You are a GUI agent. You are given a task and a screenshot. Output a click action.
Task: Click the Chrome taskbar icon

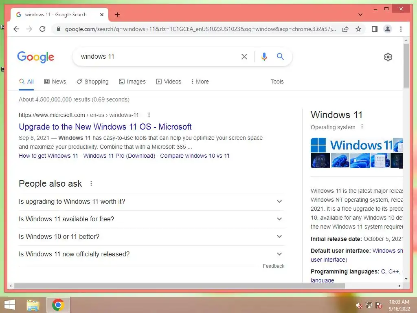point(58,305)
